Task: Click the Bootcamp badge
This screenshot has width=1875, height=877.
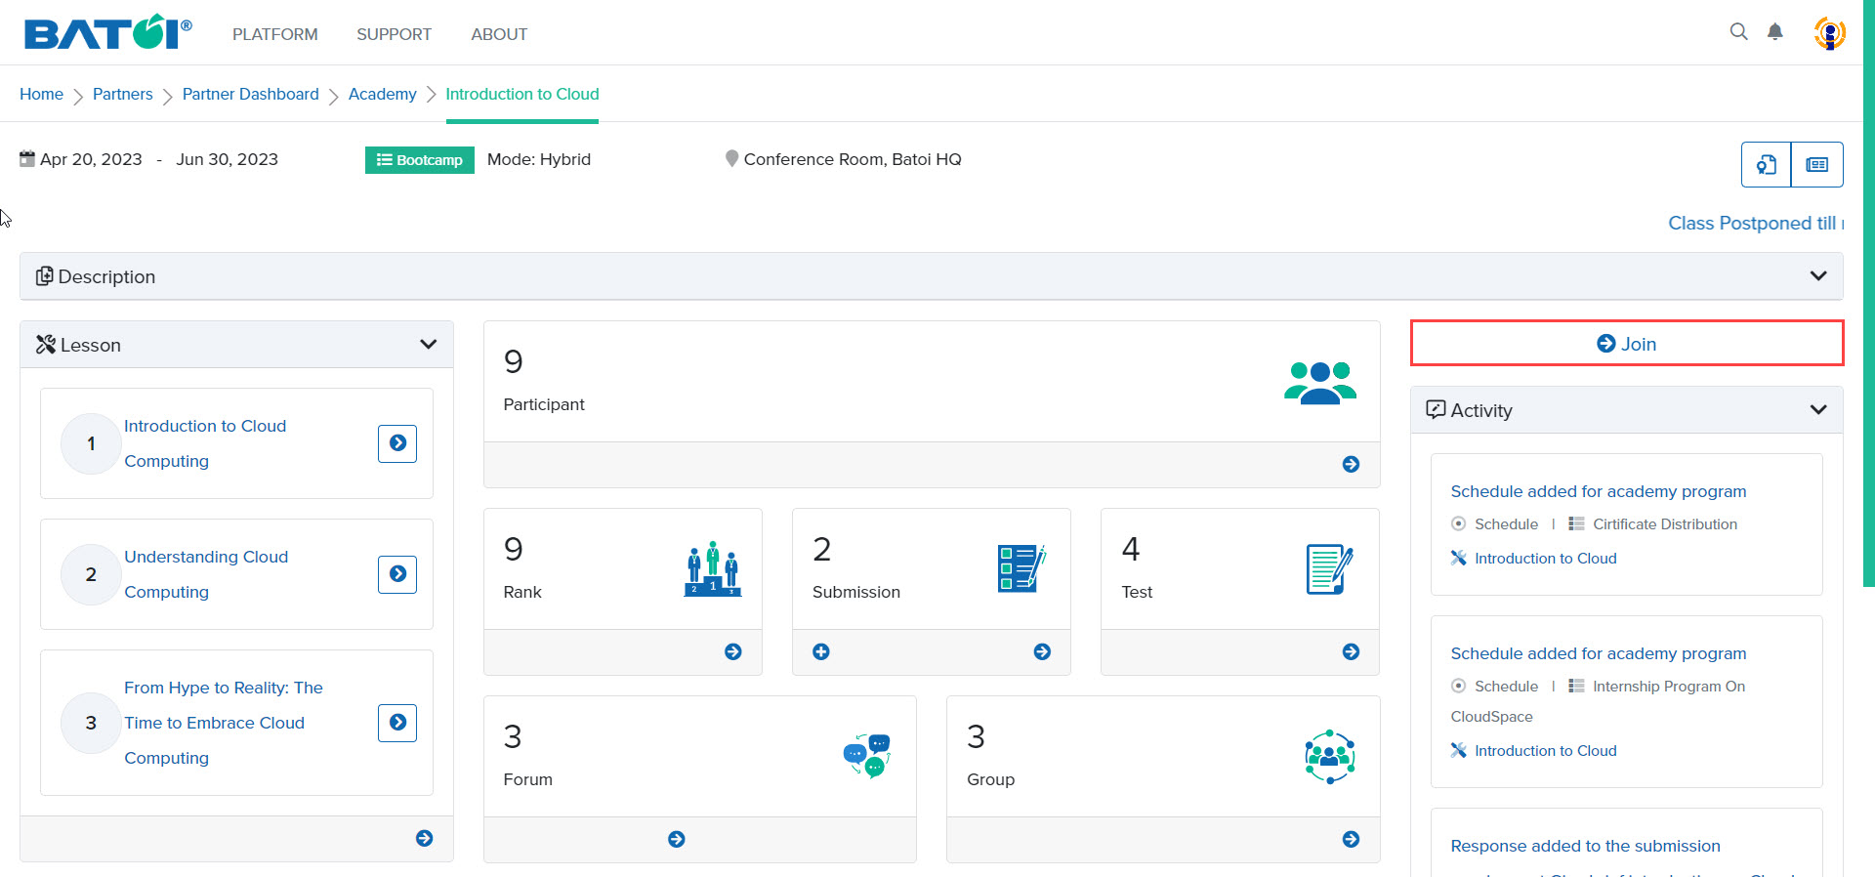Action: click(x=420, y=160)
